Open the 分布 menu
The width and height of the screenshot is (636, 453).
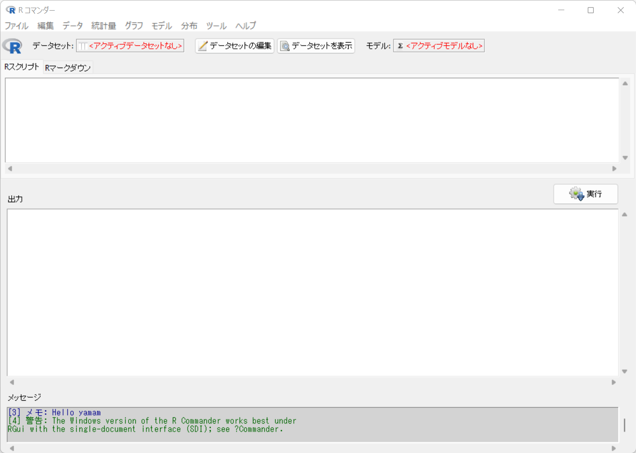point(189,25)
